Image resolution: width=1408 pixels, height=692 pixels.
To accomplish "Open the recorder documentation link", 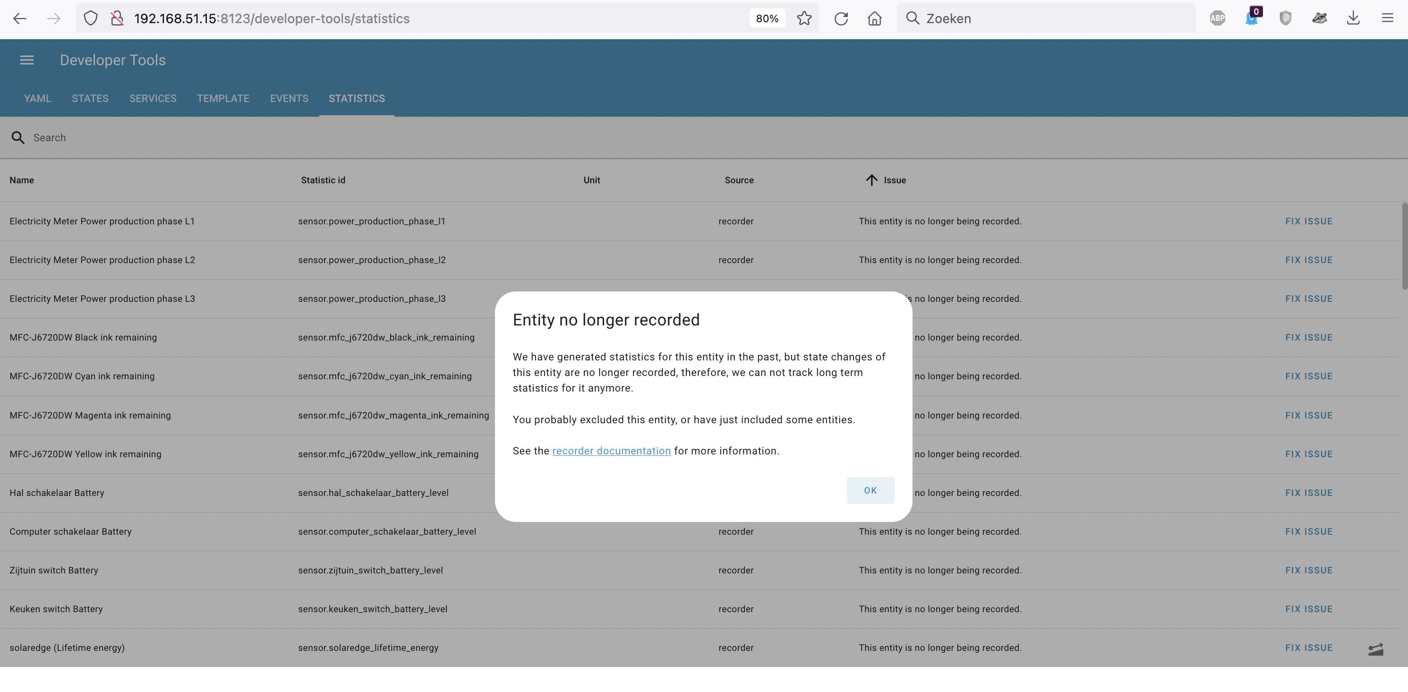I will point(611,451).
